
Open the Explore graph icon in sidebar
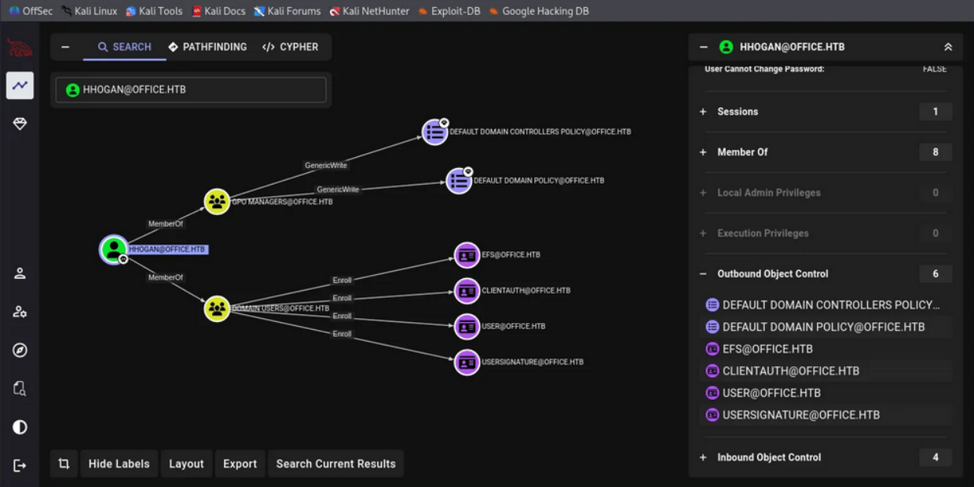(x=20, y=86)
